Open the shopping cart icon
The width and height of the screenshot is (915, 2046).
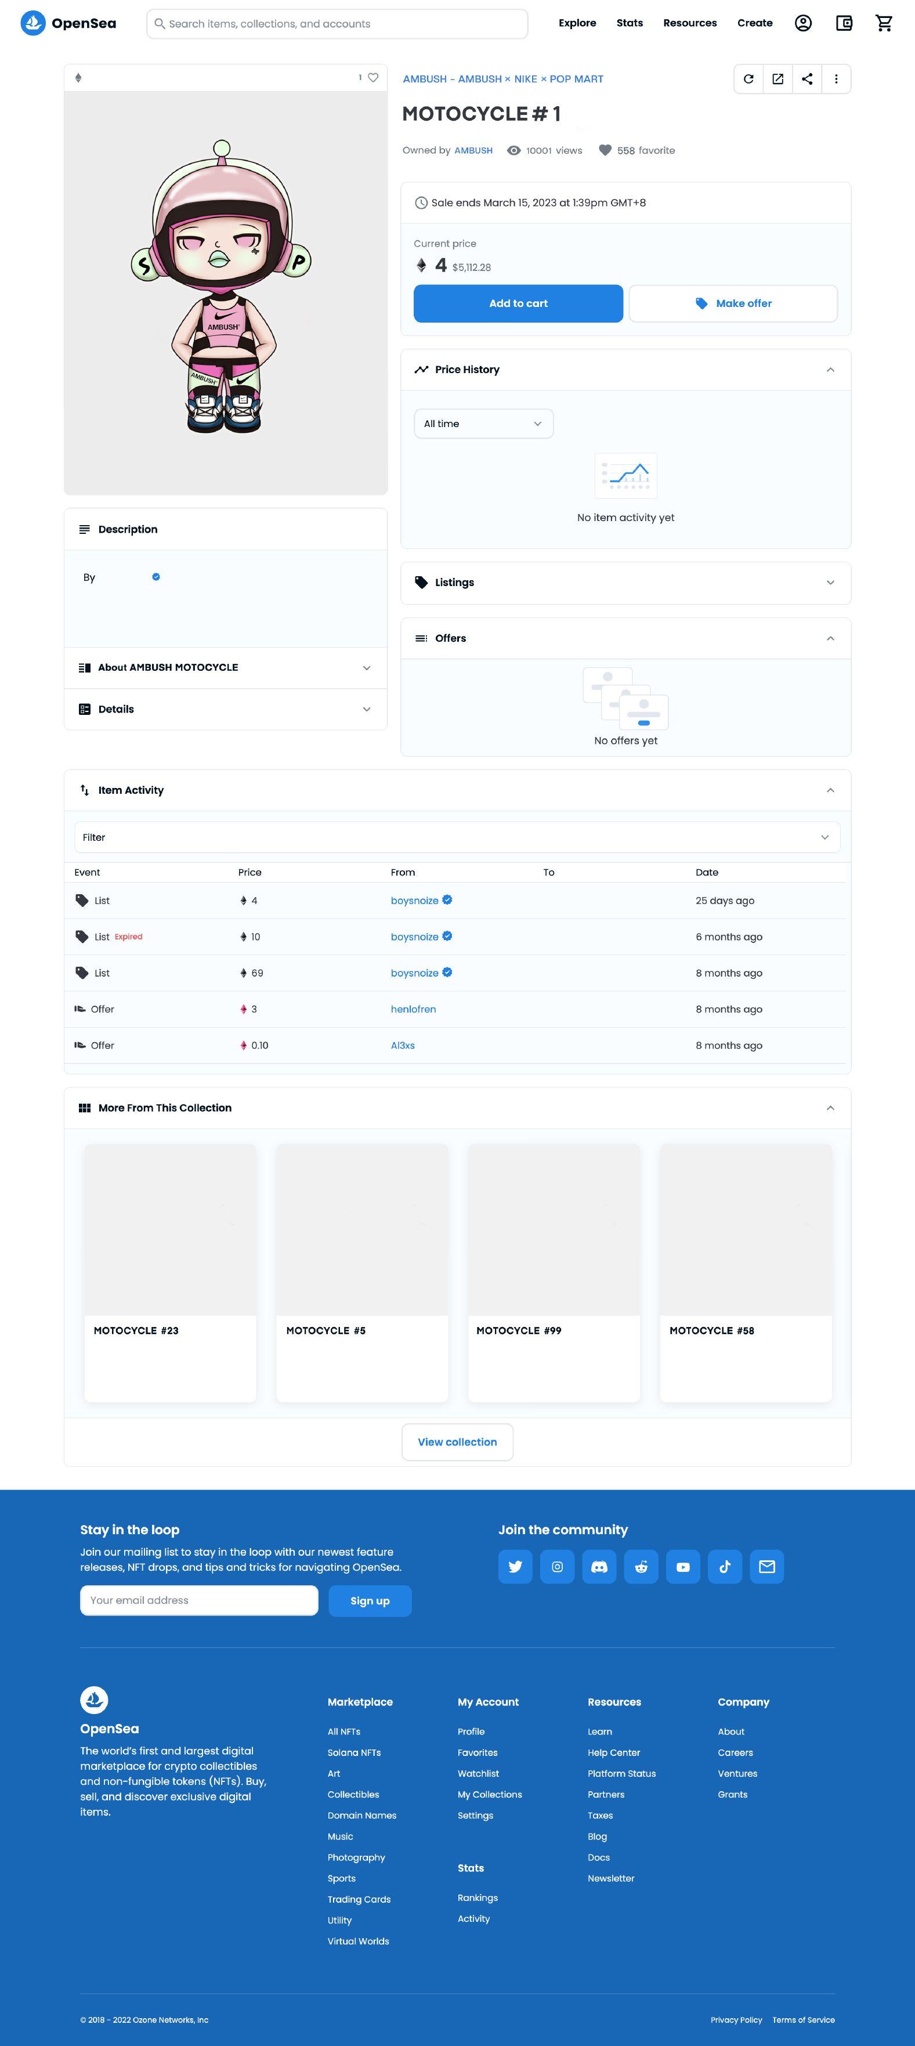(884, 23)
